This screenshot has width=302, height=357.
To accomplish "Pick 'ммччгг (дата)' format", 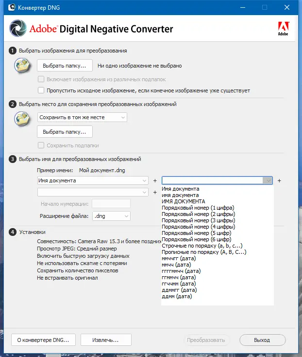I will pyautogui.click(x=179, y=258).
